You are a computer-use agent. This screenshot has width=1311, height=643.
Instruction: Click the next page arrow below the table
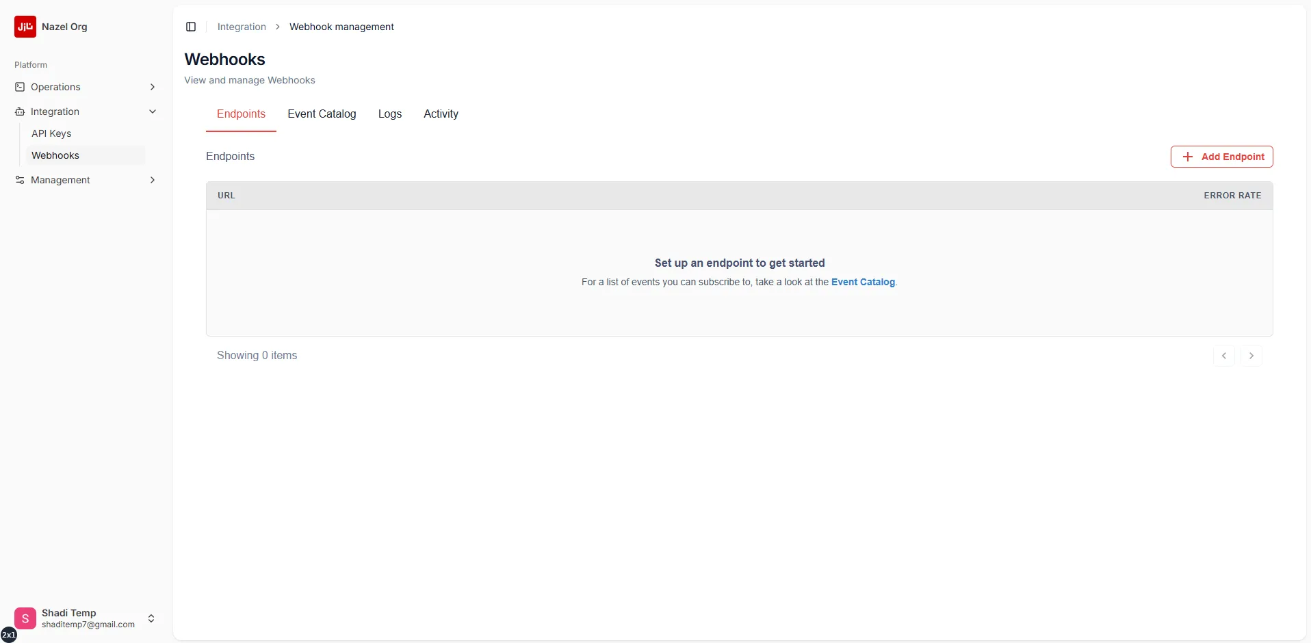(1253, 355)
